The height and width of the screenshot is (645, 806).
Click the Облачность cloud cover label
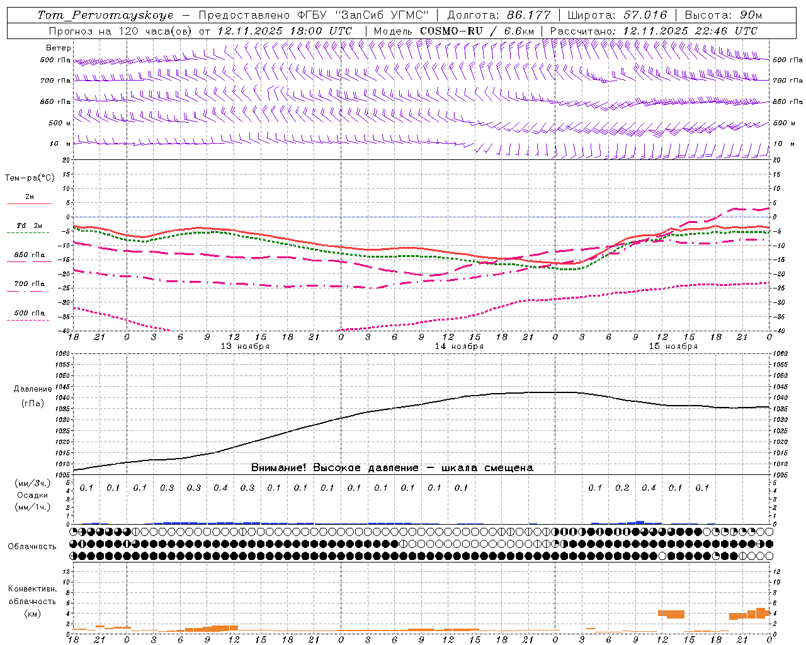32,546
